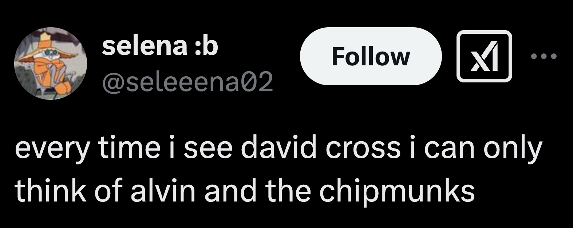
Task: Select the avatar with orange hat character
Action: click(51, 64)
